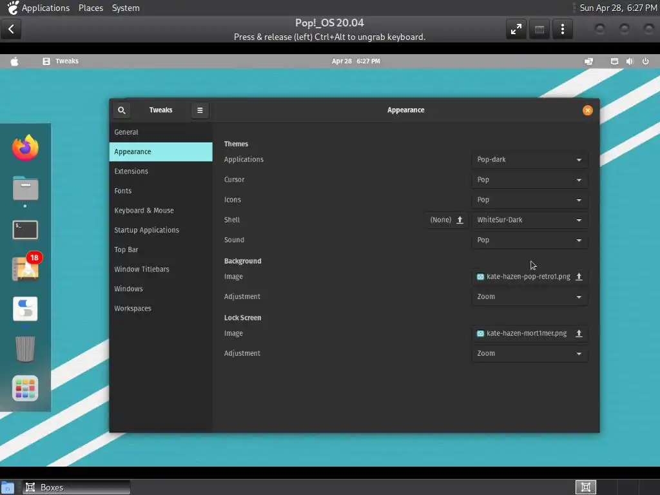Open the Cursor theme dropdown
This screenshot has width=660, height=495.
(x=530, y=180)
